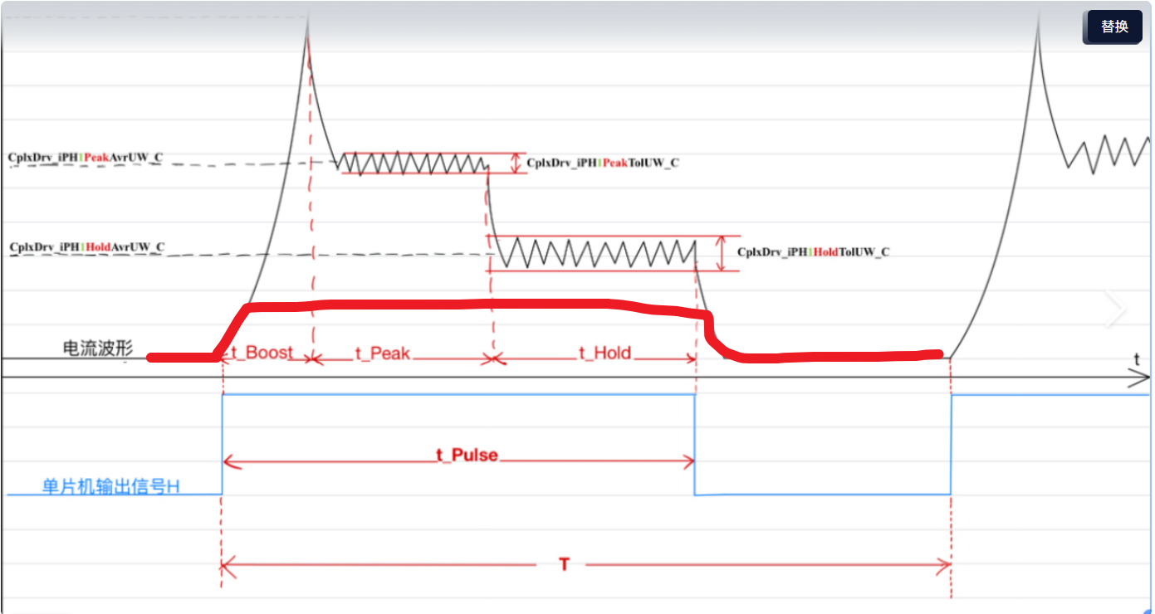Click the CplxDrv_iPH1HoldTolUW_C label
Screen dimensions: 1155x614
point(814,251)
